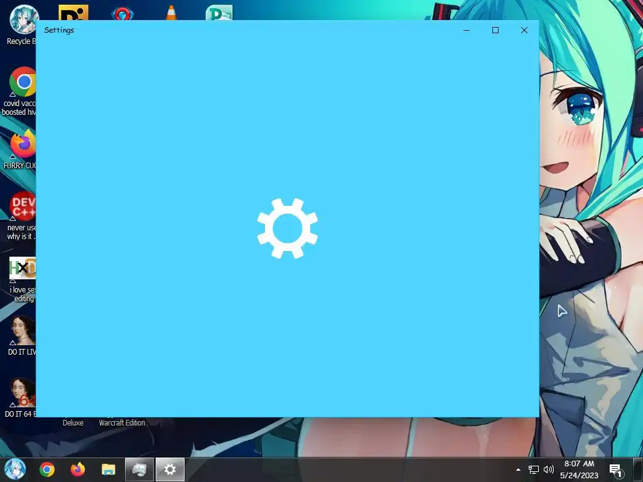
Task: Select the Warcraft Edition desktop label
Action: 122,422
